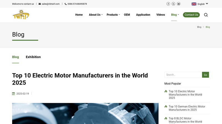This screenshot has height=124, width=222.
Task: Go to Home in navigation
Action: (79, 15)
